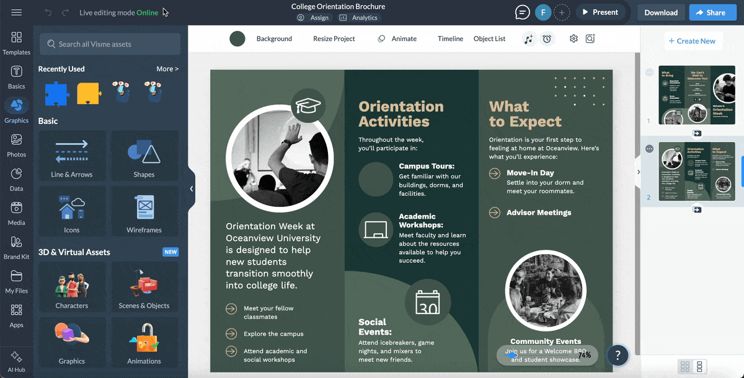Open the canvas settings gear

tap(573, 38)
